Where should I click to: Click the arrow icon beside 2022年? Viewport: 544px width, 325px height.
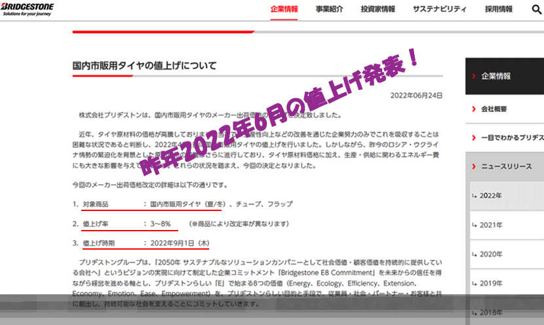(475, 196)
